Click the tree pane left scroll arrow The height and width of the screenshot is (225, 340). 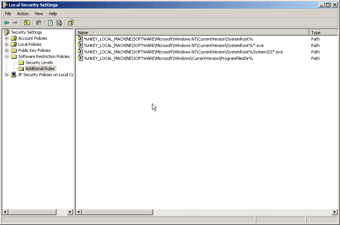tap(5, 212)
